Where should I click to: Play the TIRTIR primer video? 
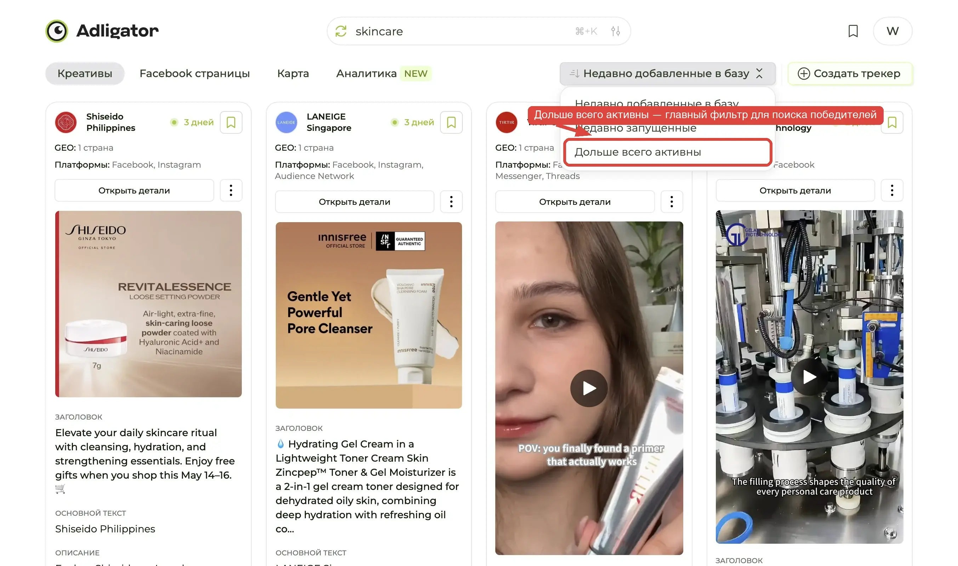pyautogui.click(x=589, y=388)
